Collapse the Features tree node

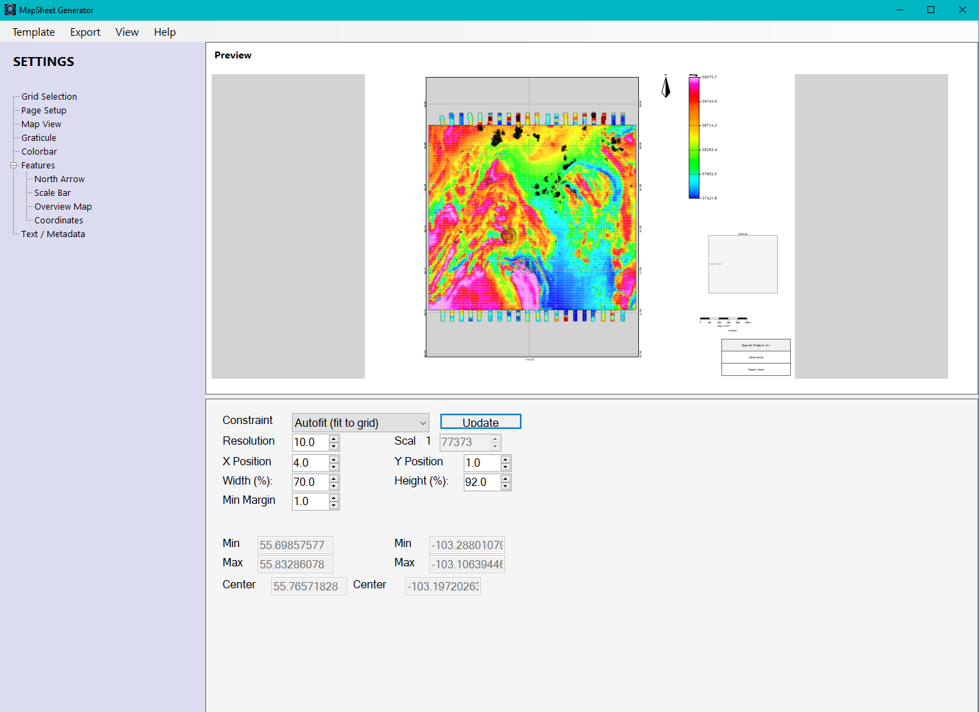[13, 166]
